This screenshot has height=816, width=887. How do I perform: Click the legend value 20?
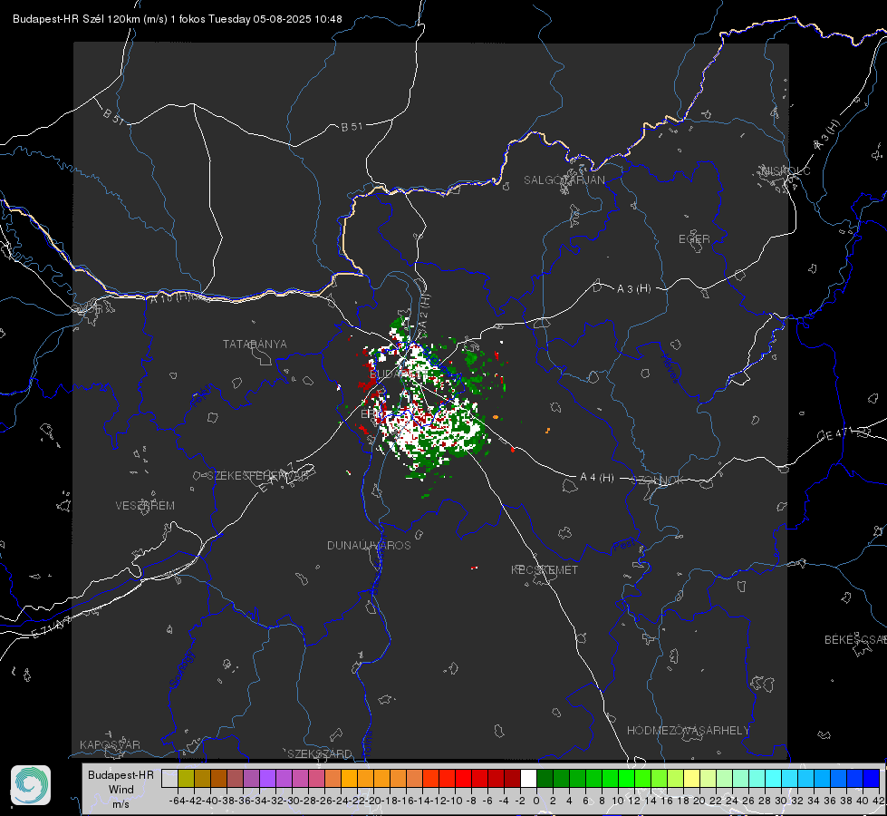coord(699,801)
